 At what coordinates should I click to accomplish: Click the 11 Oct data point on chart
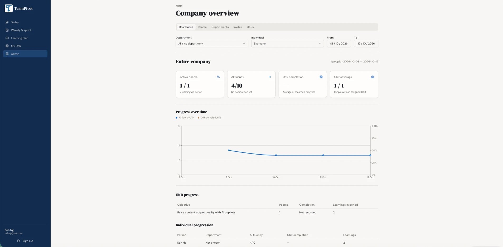click(x=323, y=155)
